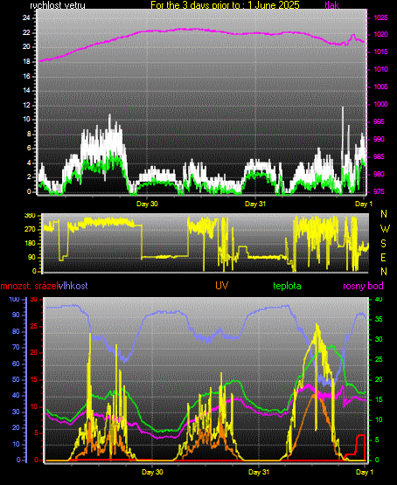Screen dimensions: 397x485
Task: Click the 'E' wind direction letter
Action: (383, 258)
